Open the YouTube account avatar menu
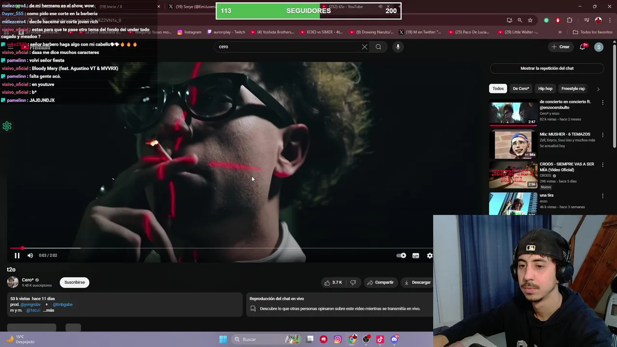This screenshot has width=617, height=347. coord(599,47)
